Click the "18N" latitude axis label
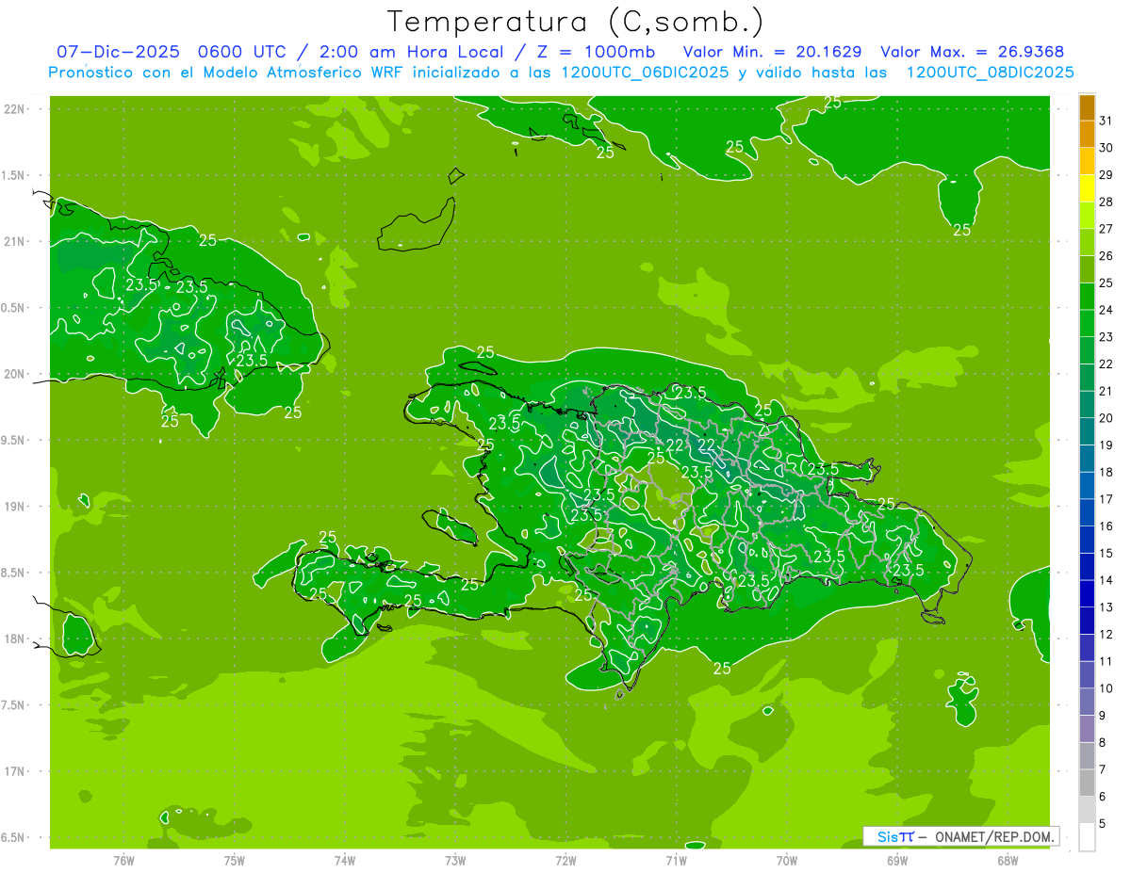This screenshot has height=873, width=1131. pyautogui.click(x=13, y=639)
